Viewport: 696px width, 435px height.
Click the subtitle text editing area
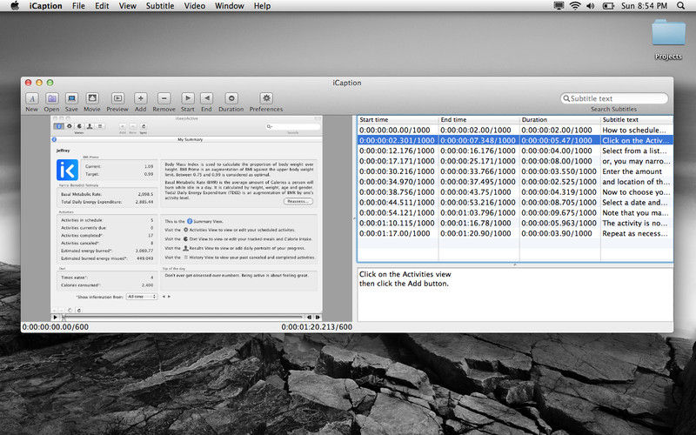pyautogui.click(x=515, y=295)
